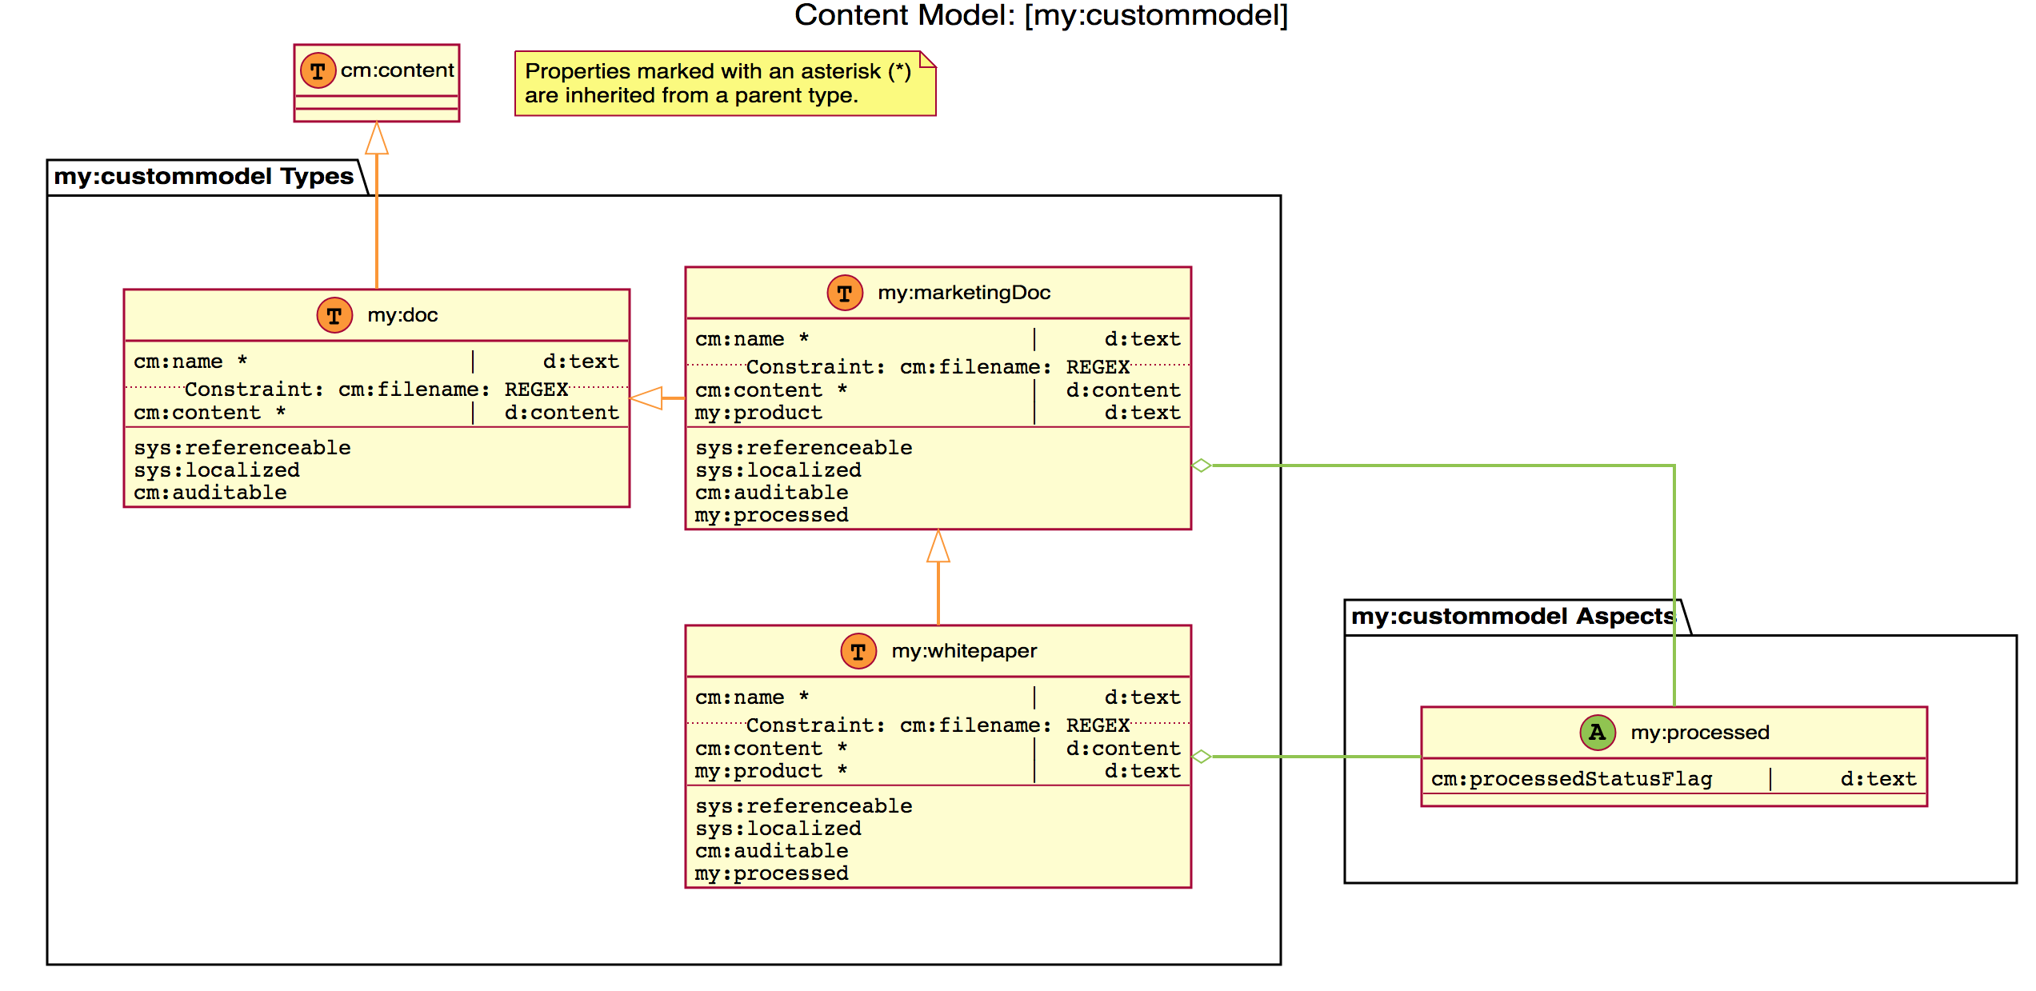2036x991 pixels.
Task: Click the green A icon of my:processed
Action: click(1598, 732)
